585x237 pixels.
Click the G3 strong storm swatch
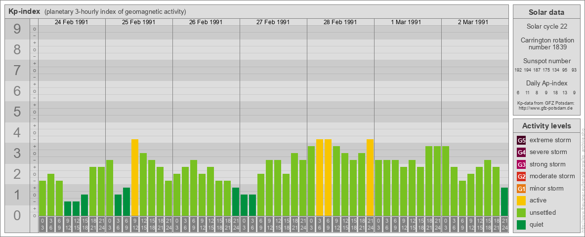521,164
